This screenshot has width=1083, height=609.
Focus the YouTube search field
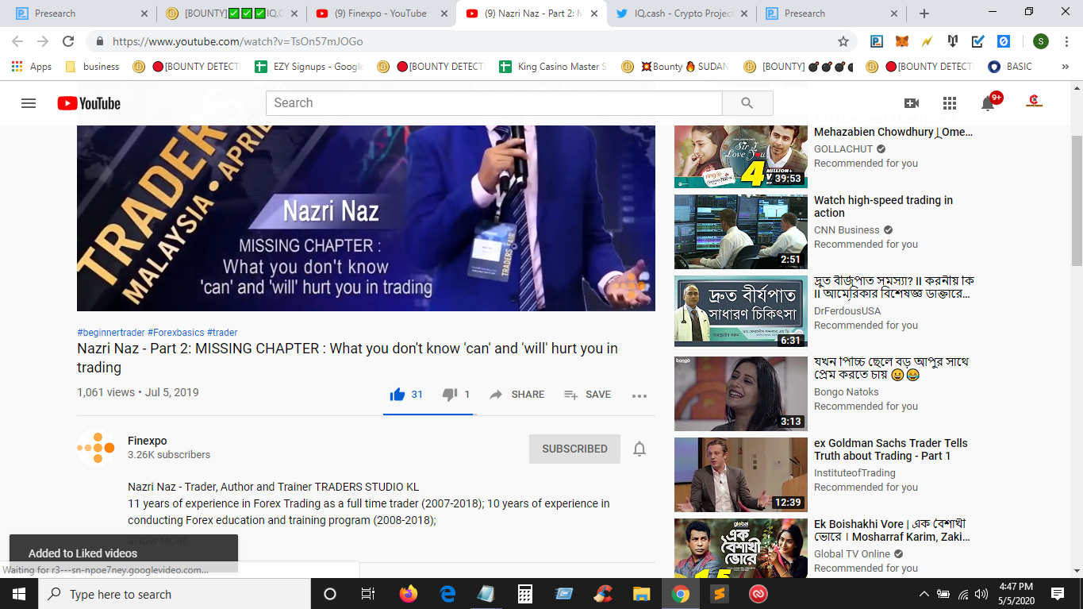pyautogui.click(x=493, y=103)
